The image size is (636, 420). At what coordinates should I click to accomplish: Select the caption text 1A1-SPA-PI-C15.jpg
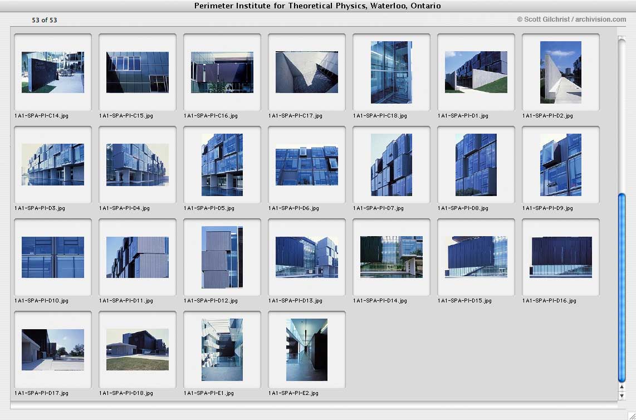[126, 116]
